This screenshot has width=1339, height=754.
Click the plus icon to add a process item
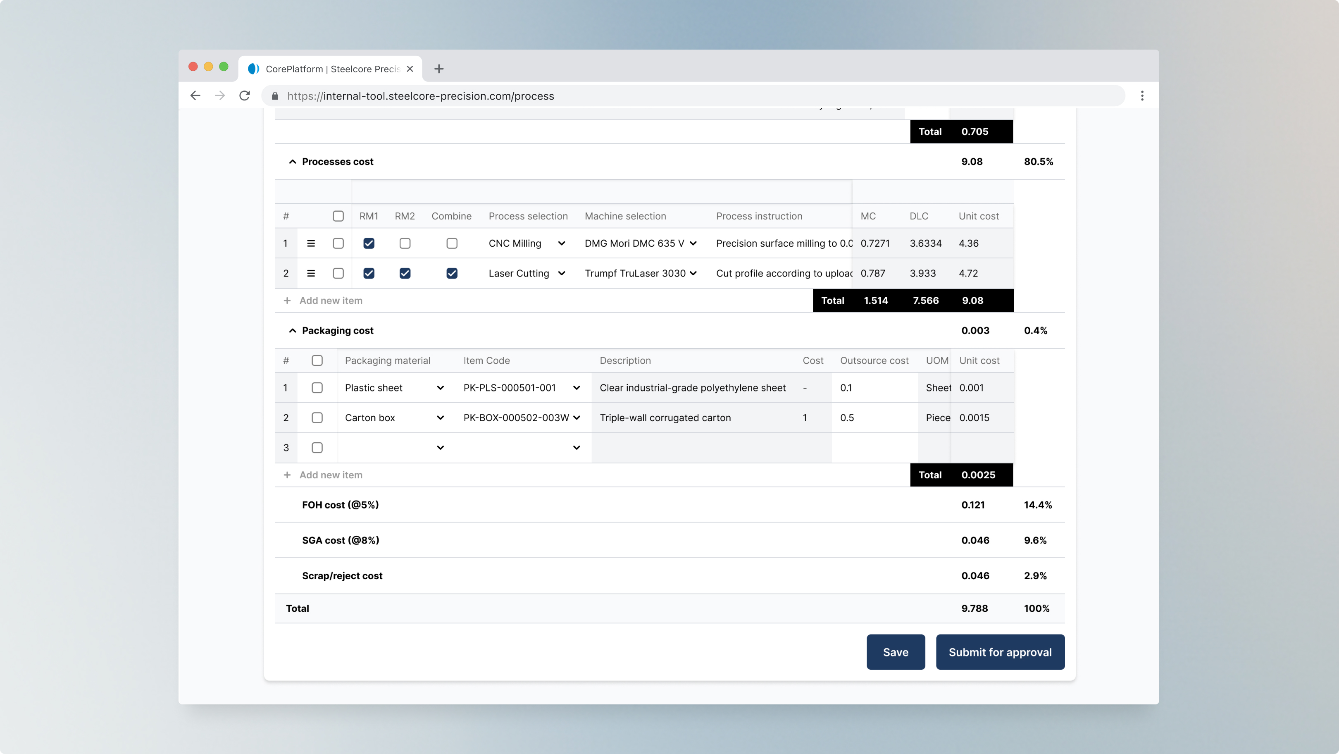coord(287,300)
